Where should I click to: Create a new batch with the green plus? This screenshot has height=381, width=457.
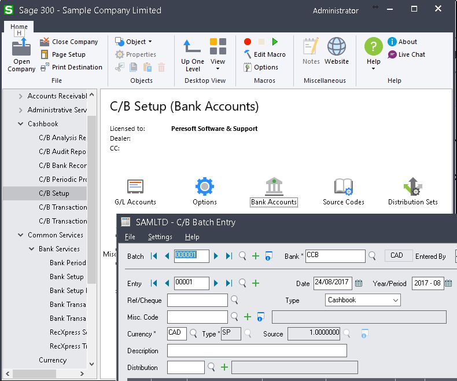click(x=256, y=256)
